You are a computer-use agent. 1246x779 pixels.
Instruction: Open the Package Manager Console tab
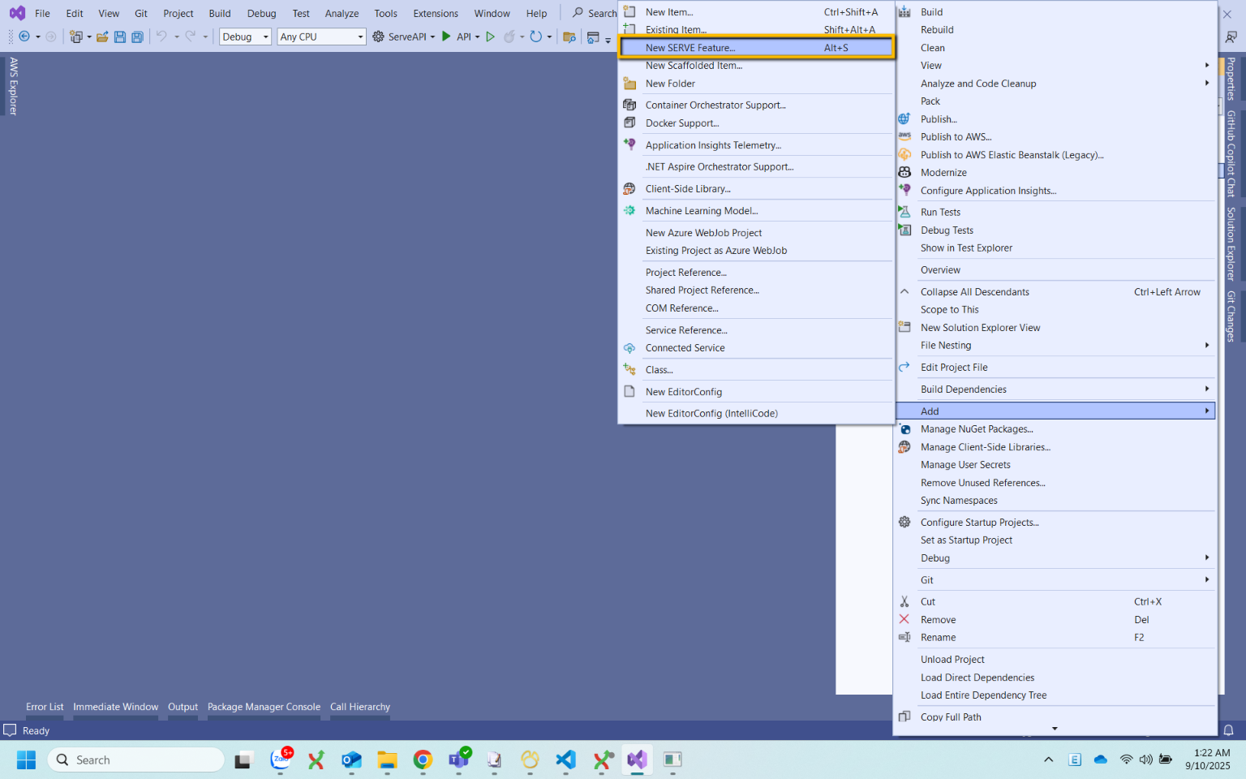point(264,707)
